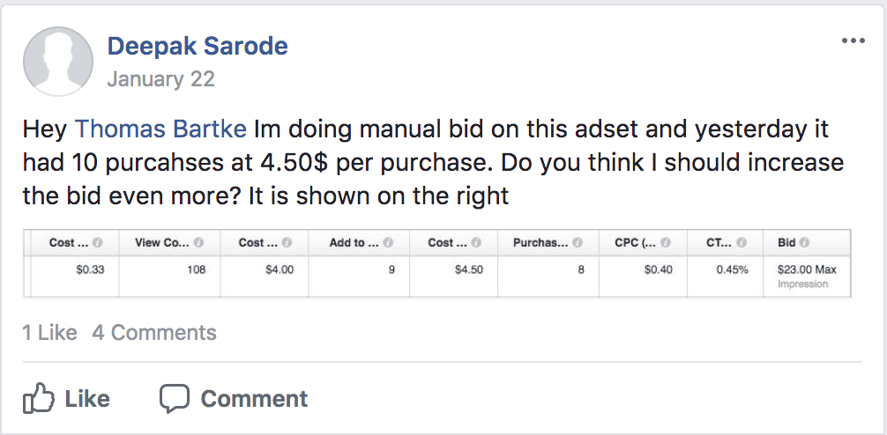View the 1 Like reactions list

pyautogui.click(x=49, y=332)
